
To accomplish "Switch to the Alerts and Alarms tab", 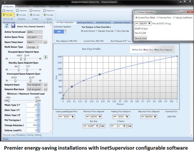I will 85,22.
